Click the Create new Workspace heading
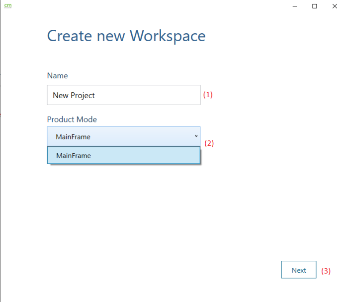The width and height of the screenshot is (344, 302). pos(126,36)
